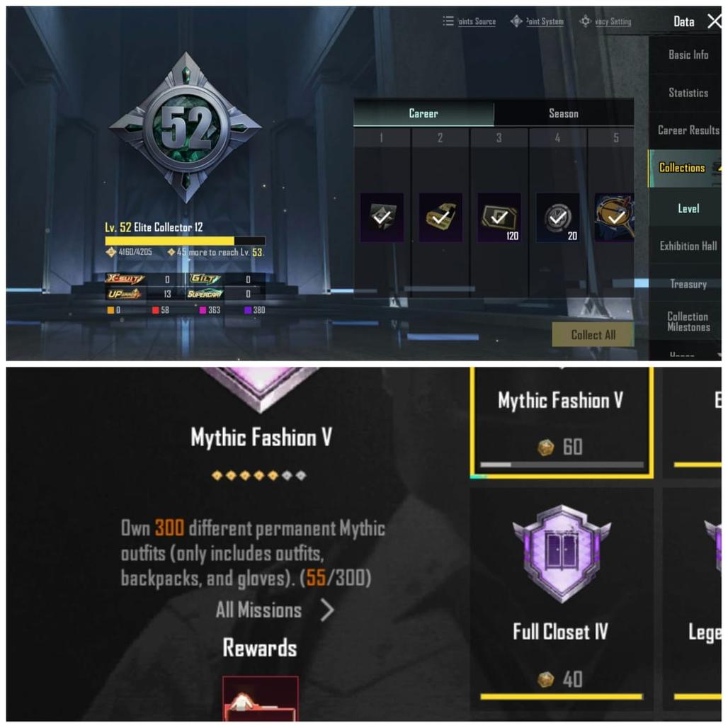
Task: Click the Collect All button
Action: coord(593,335)
